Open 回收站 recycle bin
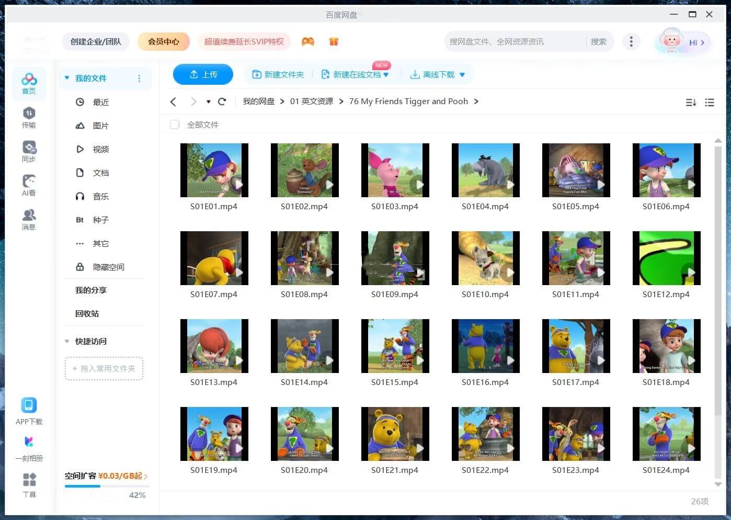This screenshot has width=731, height=520. click(87, 313)
